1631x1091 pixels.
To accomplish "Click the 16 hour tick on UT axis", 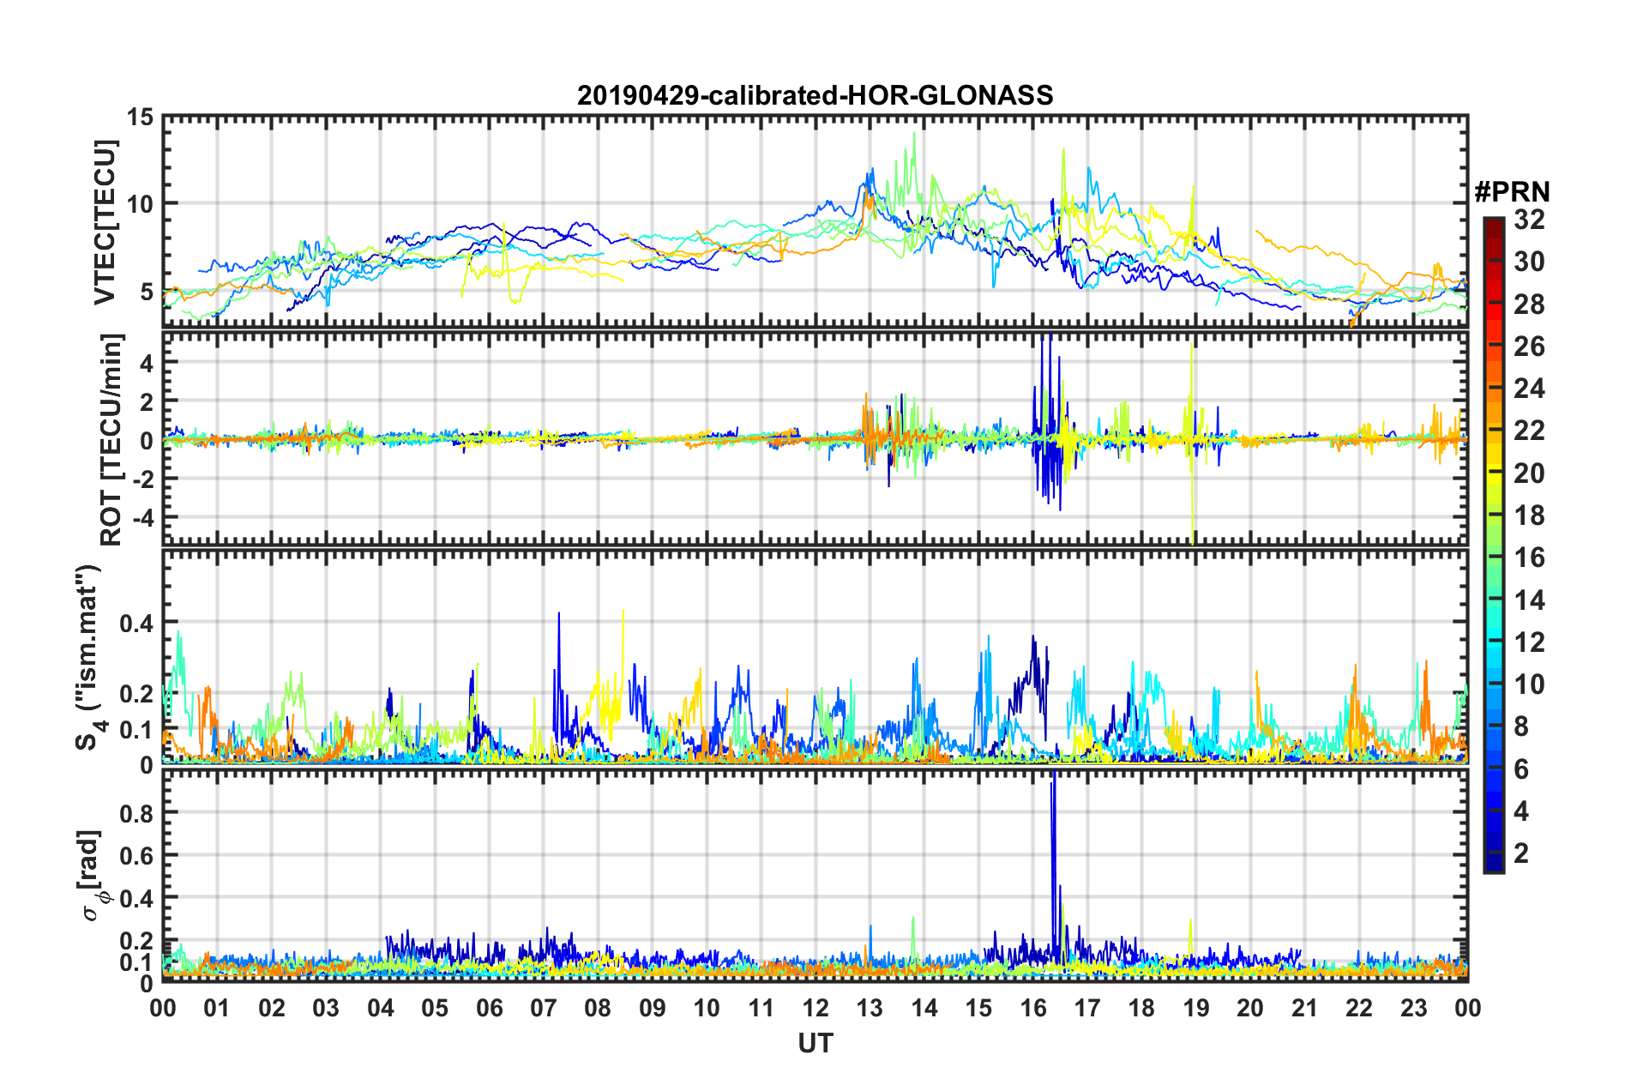I will click(1032, 1008).
